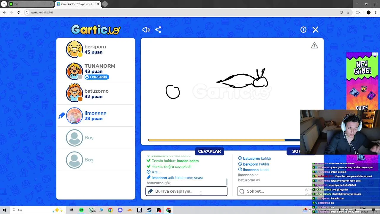Open the Chrome extensions puzzle icon
This screenshot has width=380, height=214.
tap(358, 12)
